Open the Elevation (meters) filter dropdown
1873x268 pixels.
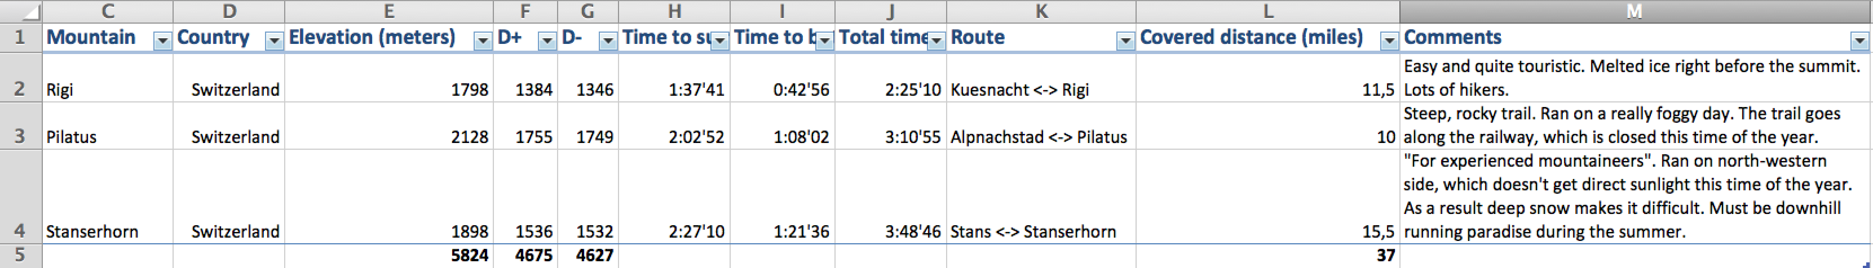click(x=482, y=41)
